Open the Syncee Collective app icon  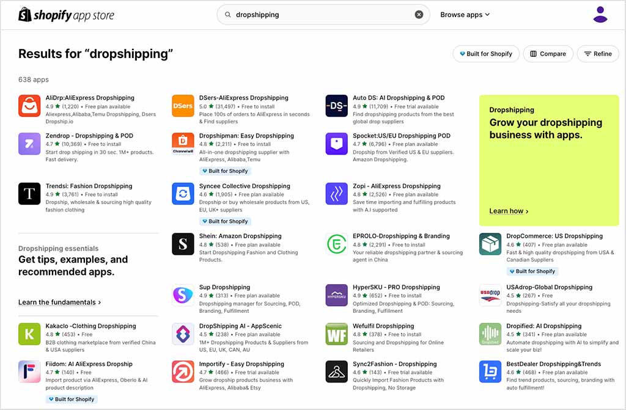[x=183, y=194]
